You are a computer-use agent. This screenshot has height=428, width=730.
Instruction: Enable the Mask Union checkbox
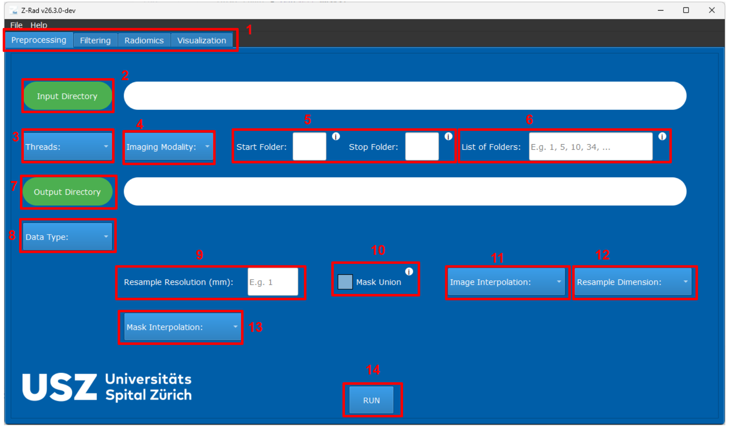(x=345, y=282)
